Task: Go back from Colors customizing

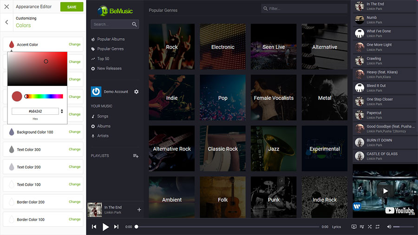Action: click(x=7, y=22)
